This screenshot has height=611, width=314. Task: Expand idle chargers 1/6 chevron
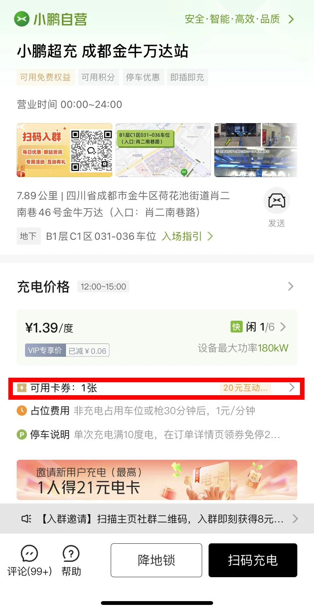tap(283, 327)
